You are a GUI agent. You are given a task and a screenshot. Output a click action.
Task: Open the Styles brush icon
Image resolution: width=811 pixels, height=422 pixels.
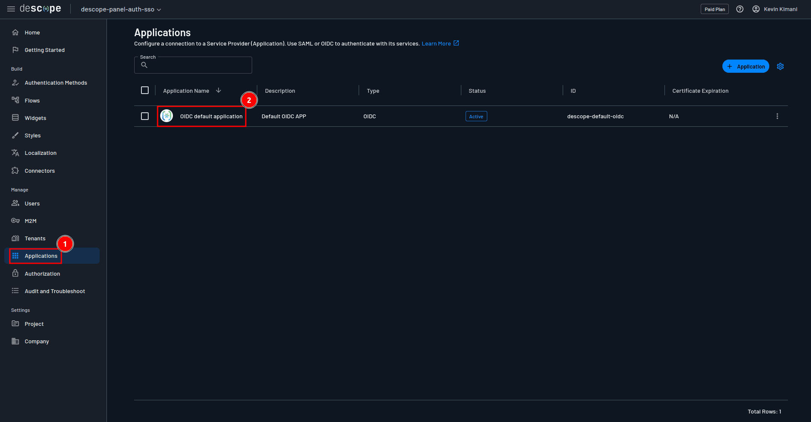15,135
